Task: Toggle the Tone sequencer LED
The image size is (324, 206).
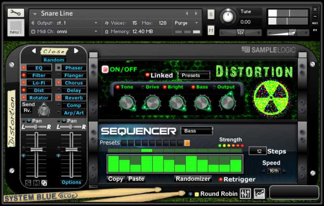Action: coord(117,87)
